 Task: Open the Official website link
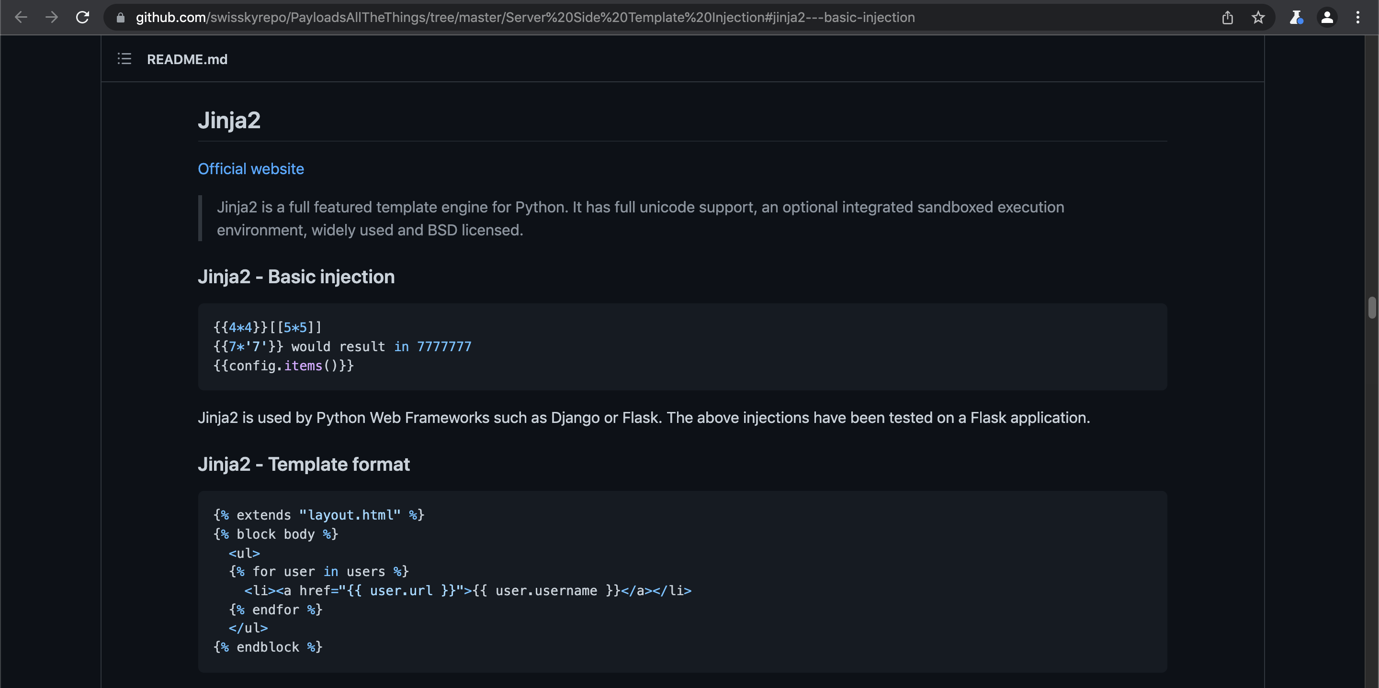pyautogui.click(x=251, y=169)
